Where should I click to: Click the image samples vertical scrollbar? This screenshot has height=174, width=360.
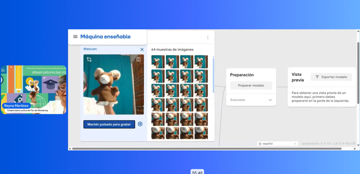213,74
